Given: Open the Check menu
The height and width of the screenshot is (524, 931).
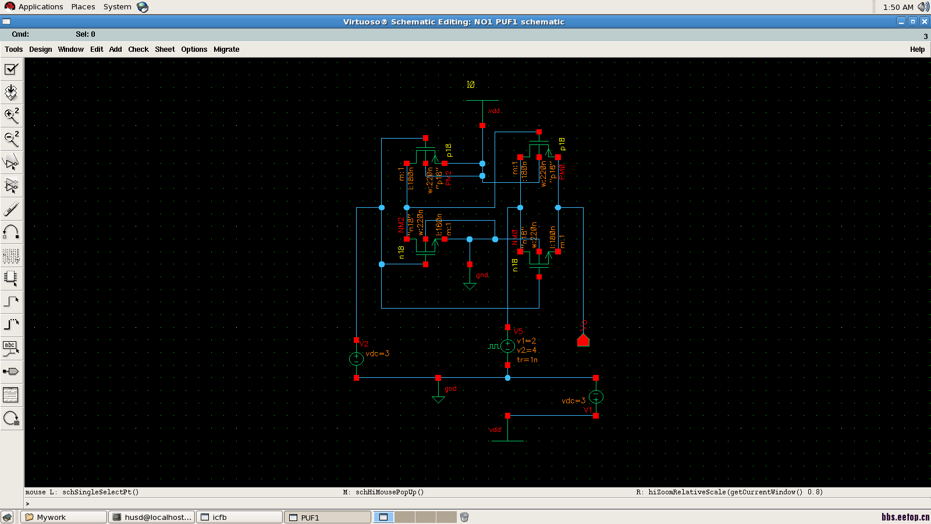Looking at the screenshot, I should coord(138,49).
